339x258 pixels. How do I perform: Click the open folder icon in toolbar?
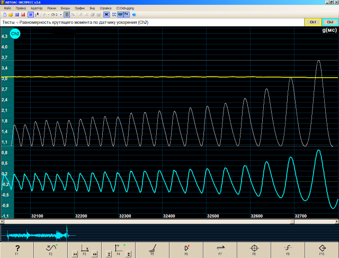[11, 14]
